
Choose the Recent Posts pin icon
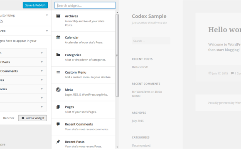tap(58, 142)
